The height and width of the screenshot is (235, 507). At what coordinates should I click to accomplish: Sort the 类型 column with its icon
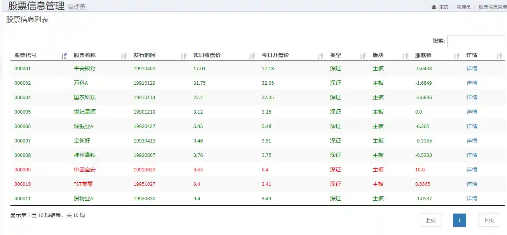tap(362, 56)
